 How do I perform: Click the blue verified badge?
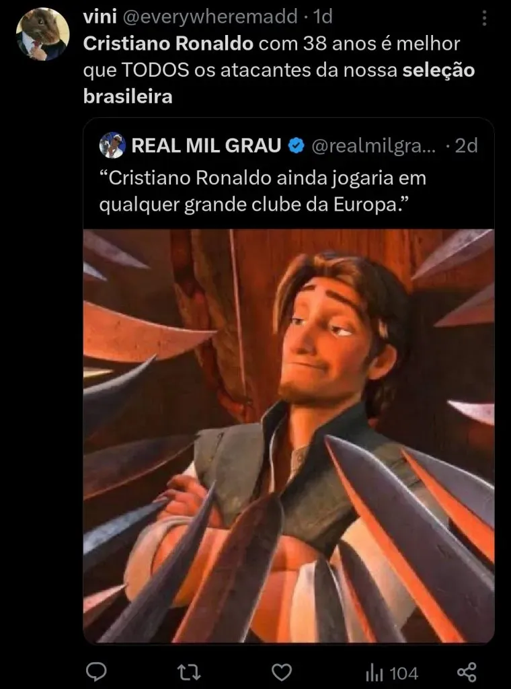pyautogui.click(x=297, y=145)
